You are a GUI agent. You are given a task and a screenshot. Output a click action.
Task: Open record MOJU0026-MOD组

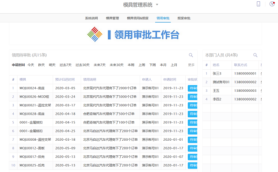pos(34,97)
